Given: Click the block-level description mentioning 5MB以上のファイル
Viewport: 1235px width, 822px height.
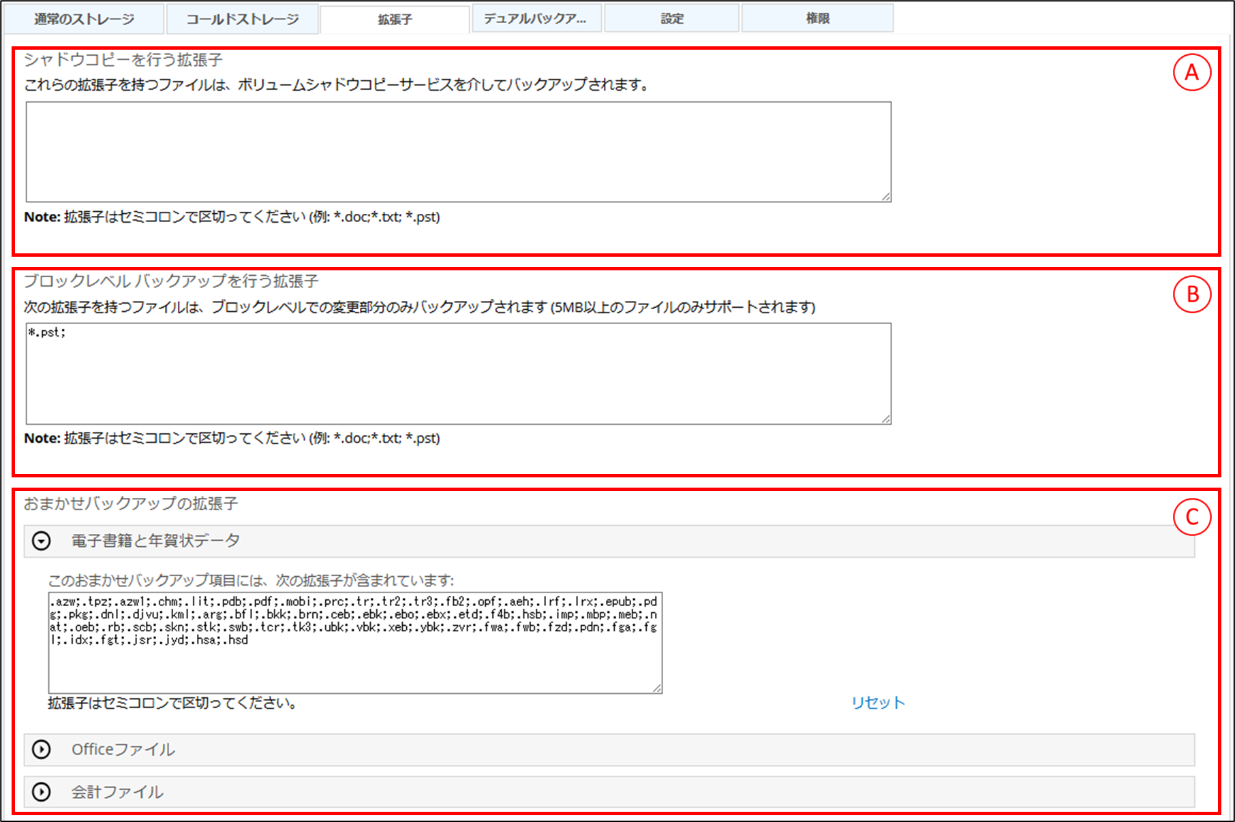Looking at the screenshot, I should tap(420, 306).
